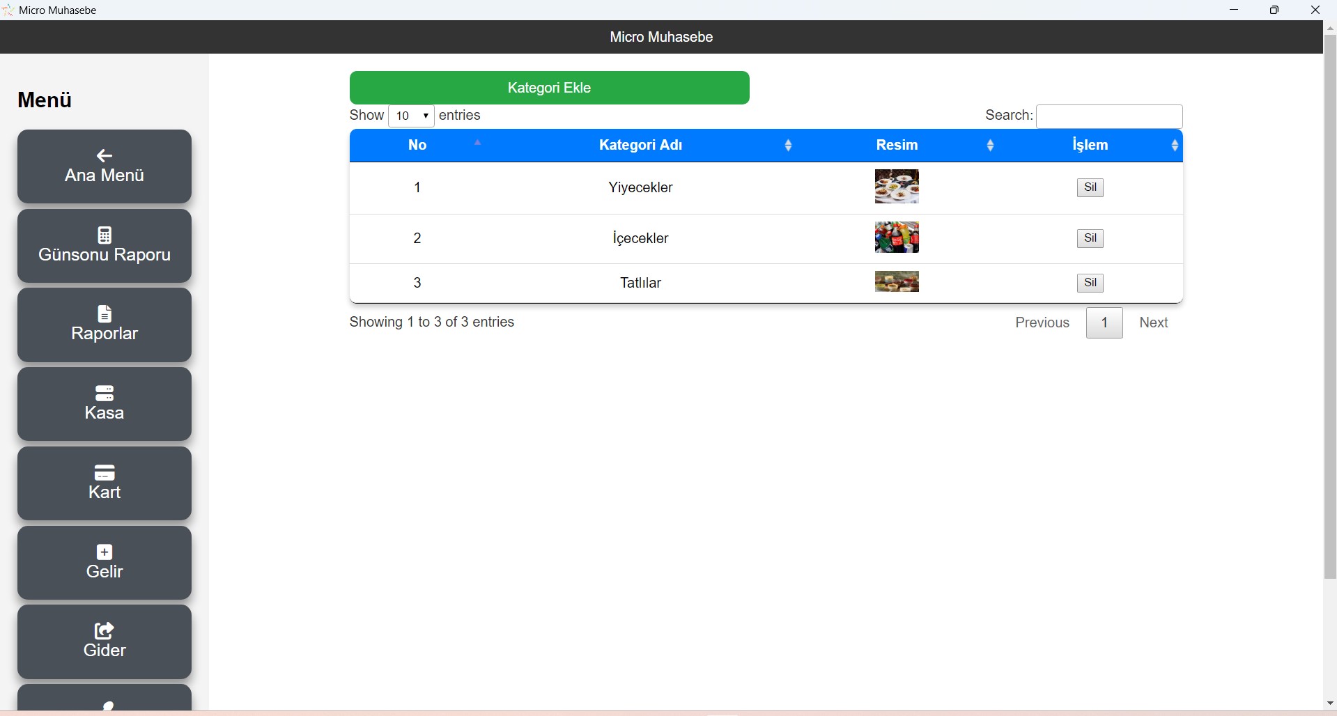The image size is (1337, 716).
Task: Click the vertical scrollbar down arrow
Action: (x=1329, y=703)
